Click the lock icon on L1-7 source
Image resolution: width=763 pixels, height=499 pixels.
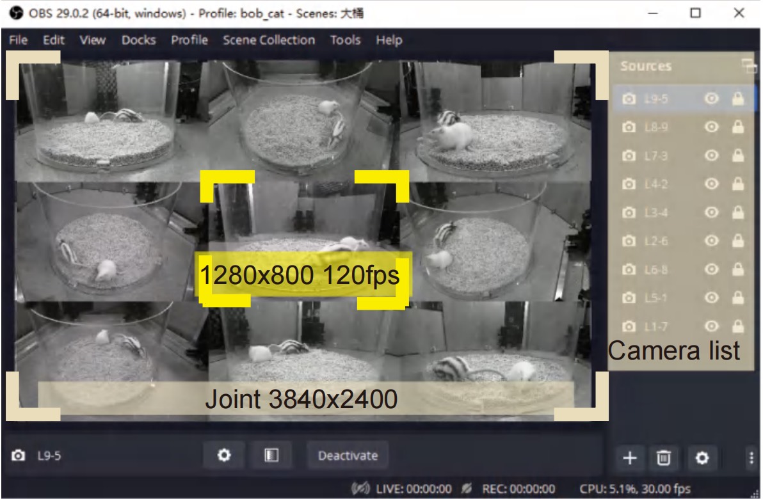pos(737,326)
